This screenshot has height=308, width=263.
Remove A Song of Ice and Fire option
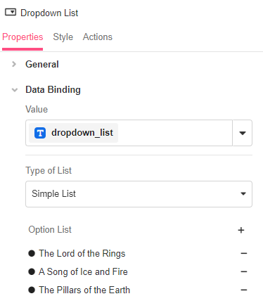[x=244, y=271]
